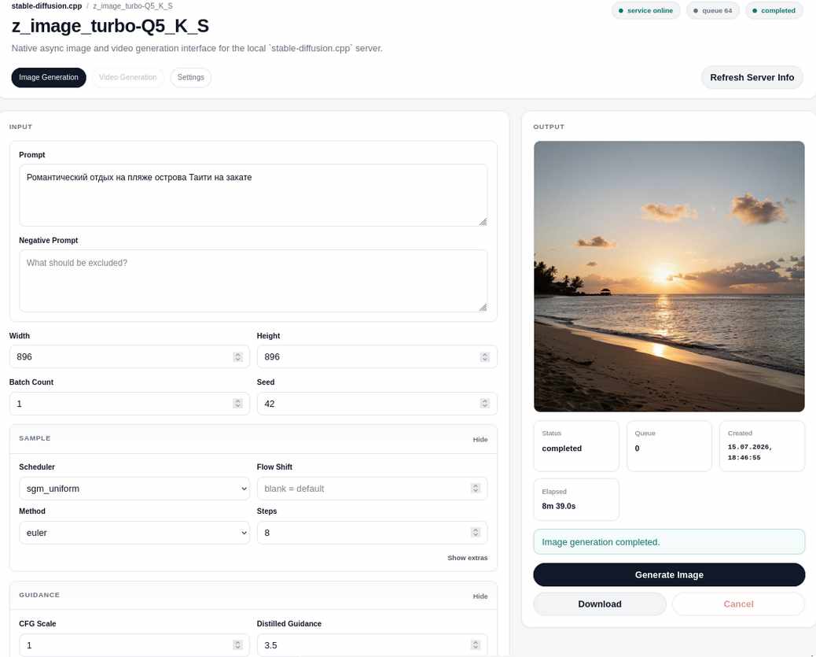Click the Created timestamp 15.07.2026
This screenshot has width=816, height=657.
749,452
